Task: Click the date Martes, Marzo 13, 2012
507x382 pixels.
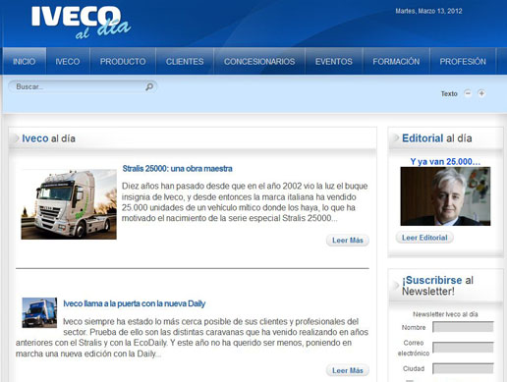Action: pos(428,11)
